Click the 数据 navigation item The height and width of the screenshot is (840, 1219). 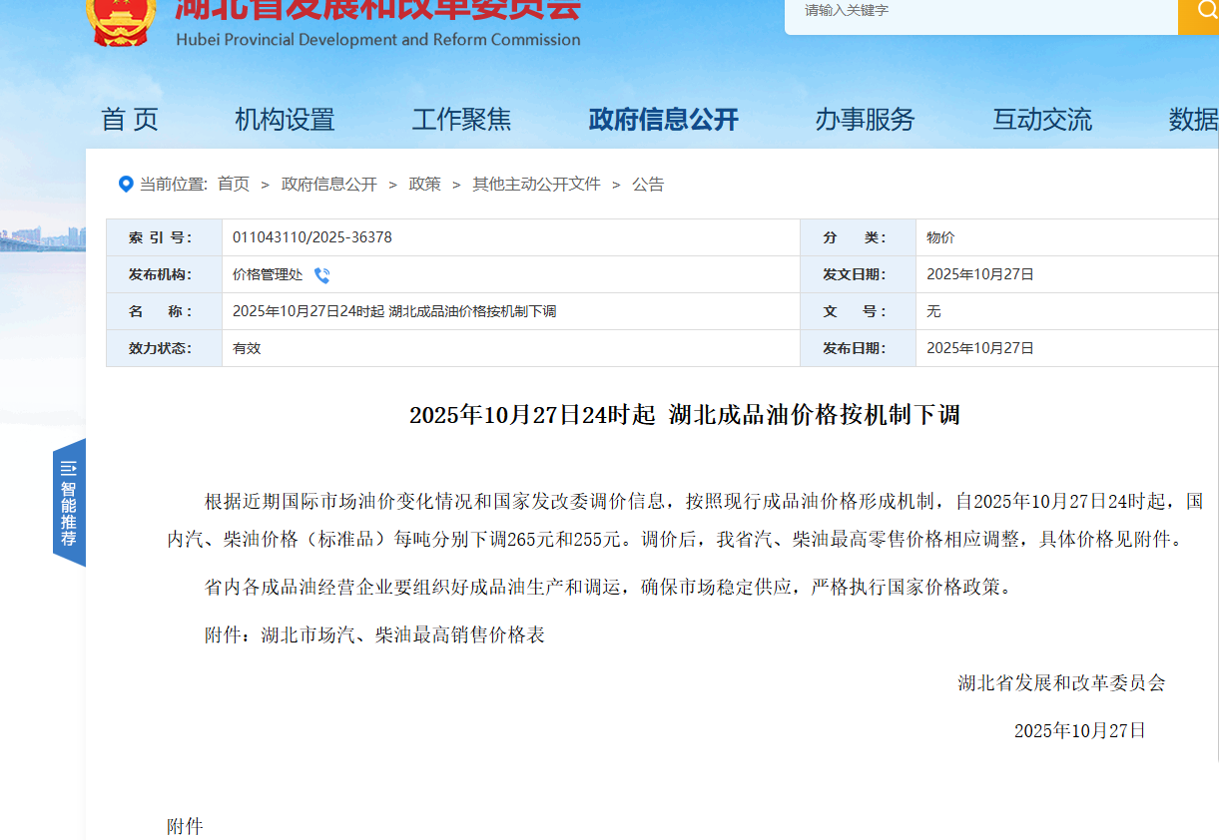tap(1193, 120)
